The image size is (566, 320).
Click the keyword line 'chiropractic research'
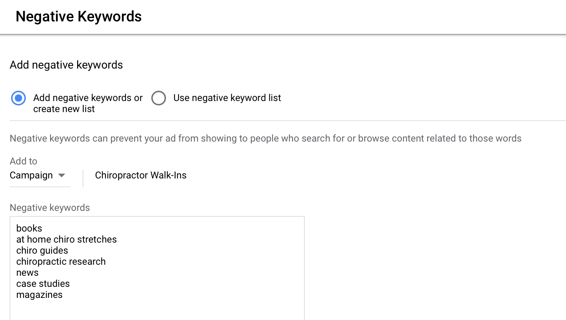point(61,261)
